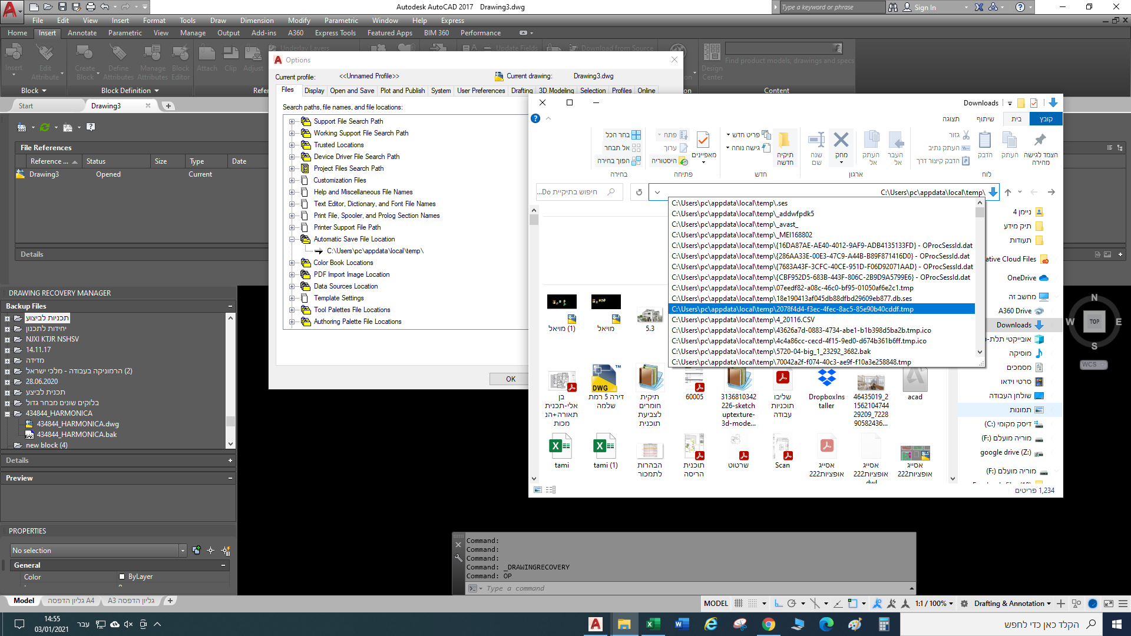Click the ViewCube TOP face
The width and height of the screenshot is (1131, 636).
1094,322
